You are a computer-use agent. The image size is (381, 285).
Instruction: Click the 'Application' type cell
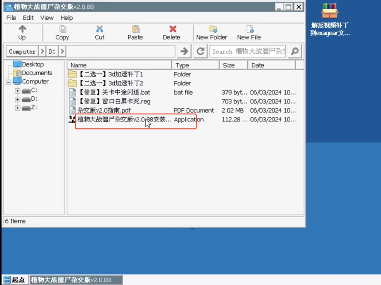pyautogui.click(x=189, y=119)
